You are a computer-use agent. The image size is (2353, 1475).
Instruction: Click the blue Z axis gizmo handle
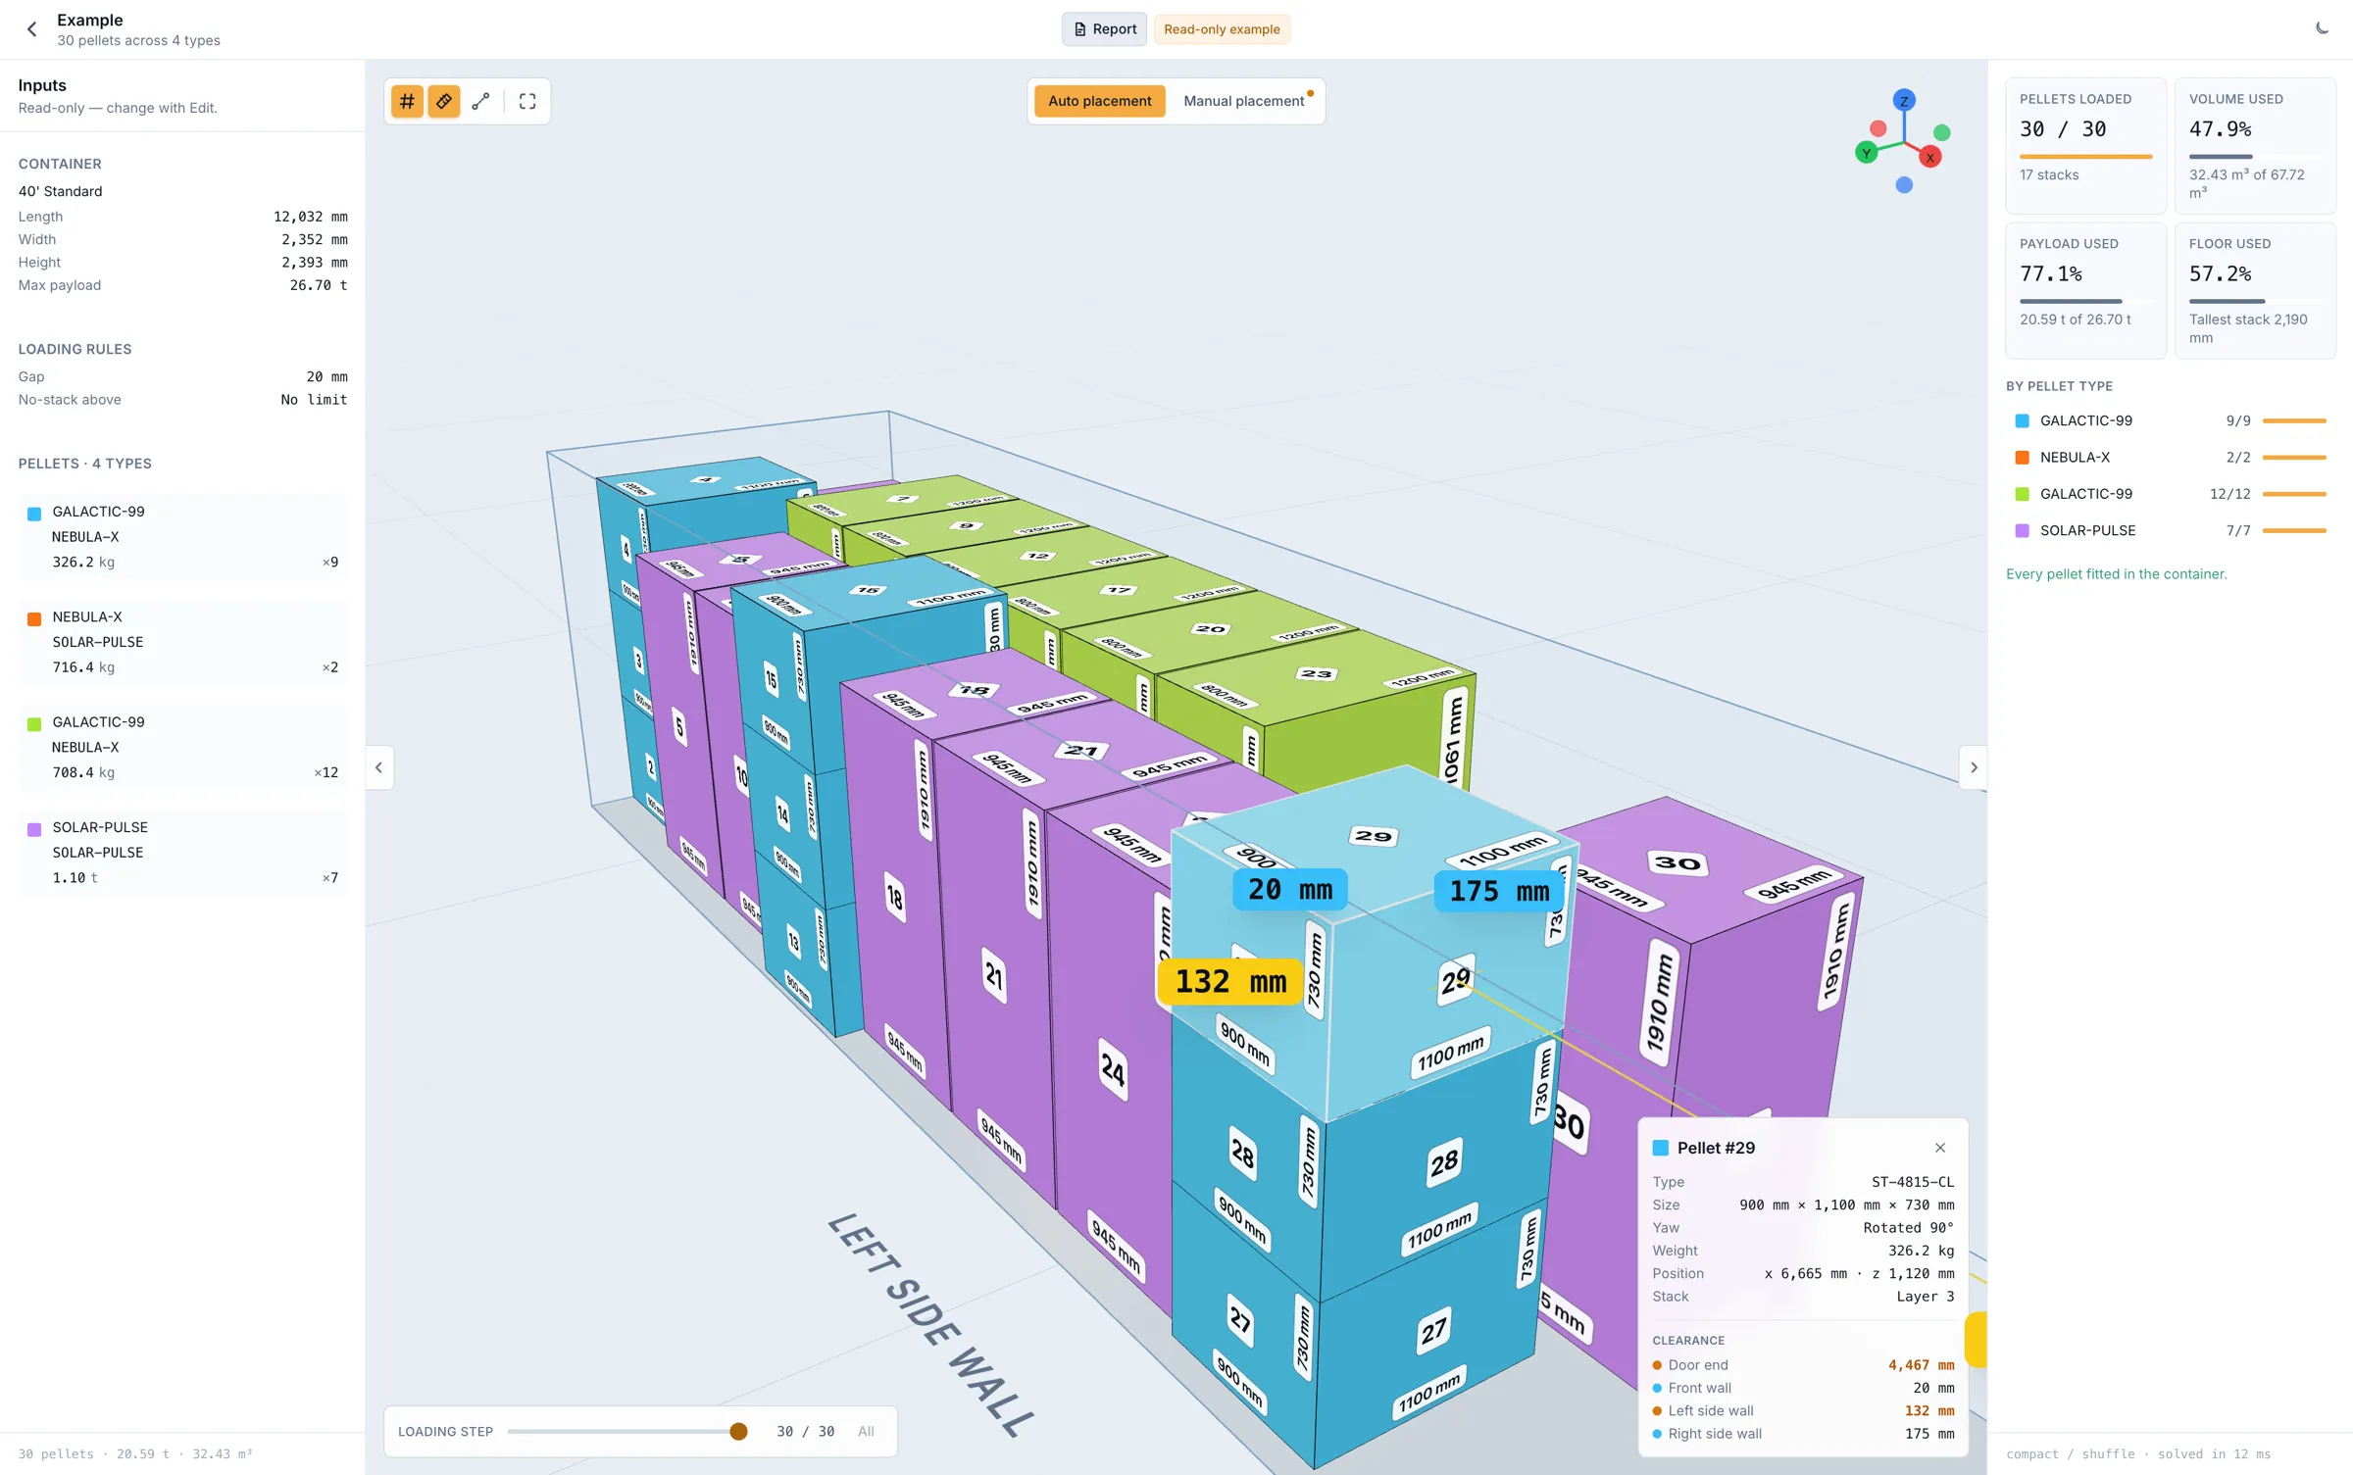[x=1904, y=100]
